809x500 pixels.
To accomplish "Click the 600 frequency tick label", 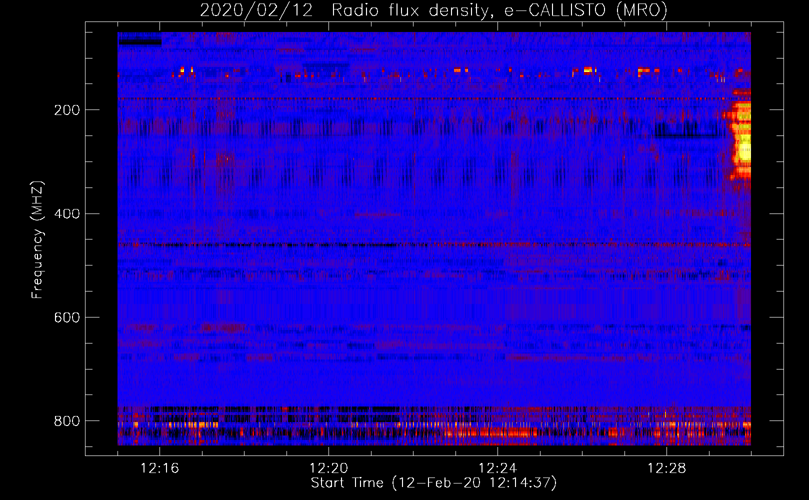I will [67, 318].
